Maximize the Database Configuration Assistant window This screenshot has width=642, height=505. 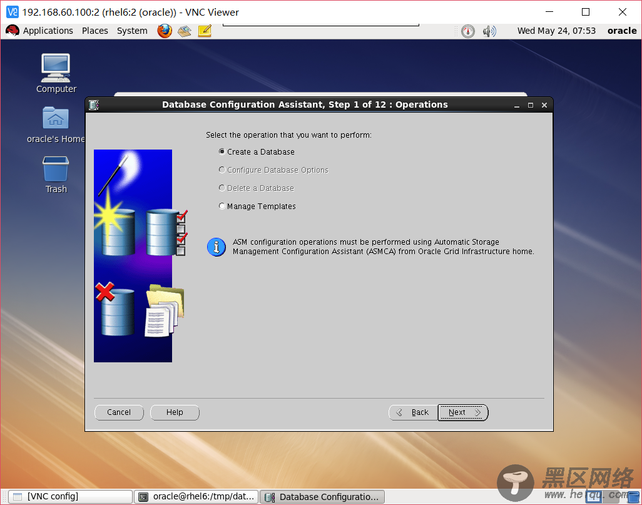pos(531,105)
